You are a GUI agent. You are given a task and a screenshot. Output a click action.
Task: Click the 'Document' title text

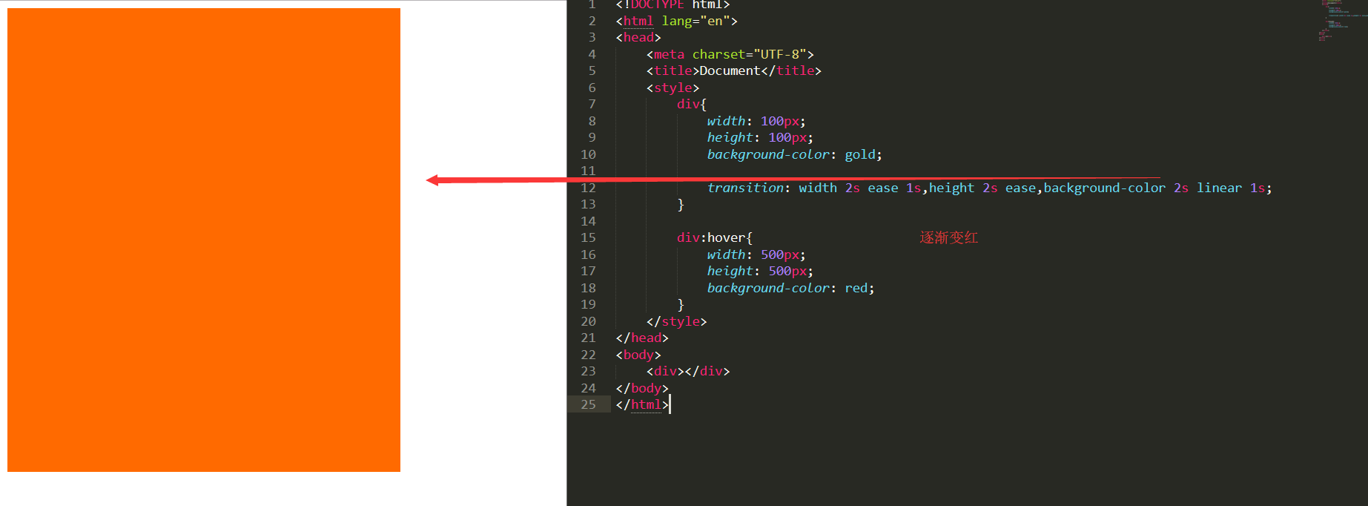tap(730, 70)
